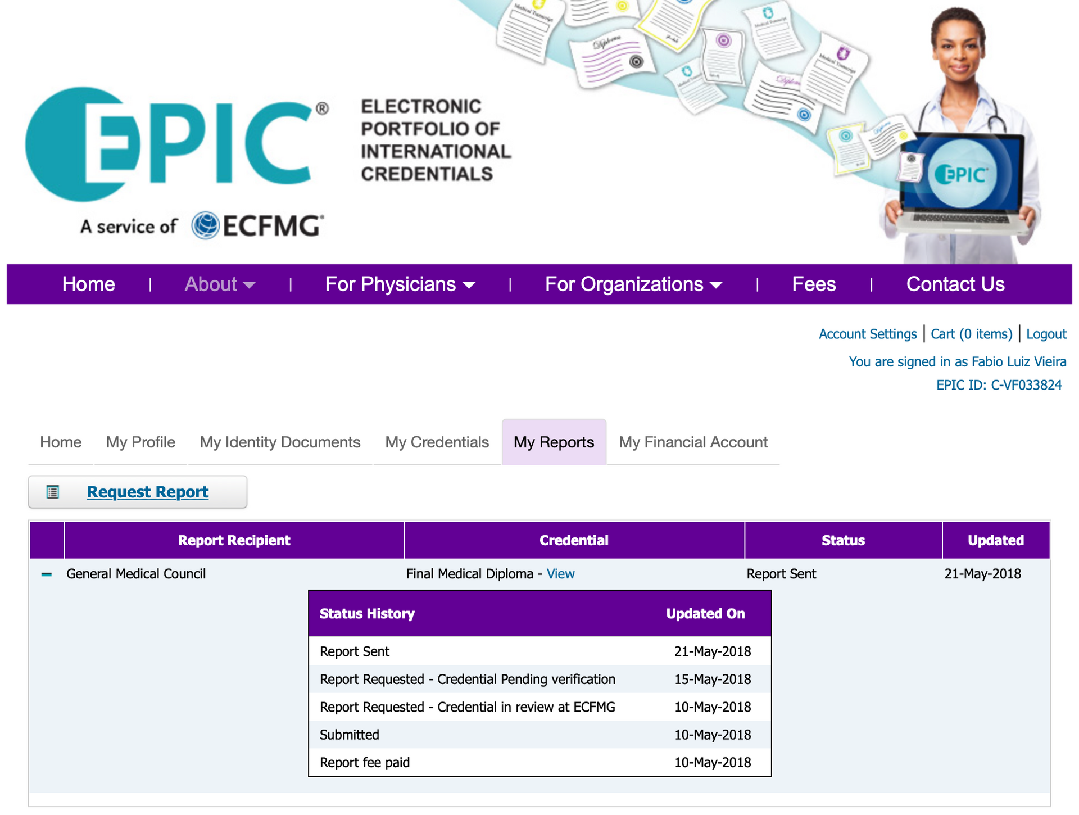1079x815 pixels.
Task: Open Contact Us page
Action: [x=955, y=284]
